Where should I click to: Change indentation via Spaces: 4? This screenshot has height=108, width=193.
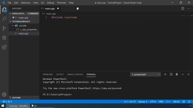point(143,101)
